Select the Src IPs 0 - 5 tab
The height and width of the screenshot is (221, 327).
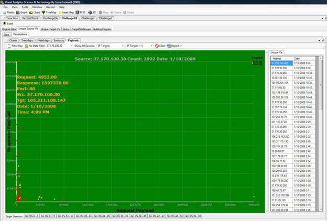point(31,216)
